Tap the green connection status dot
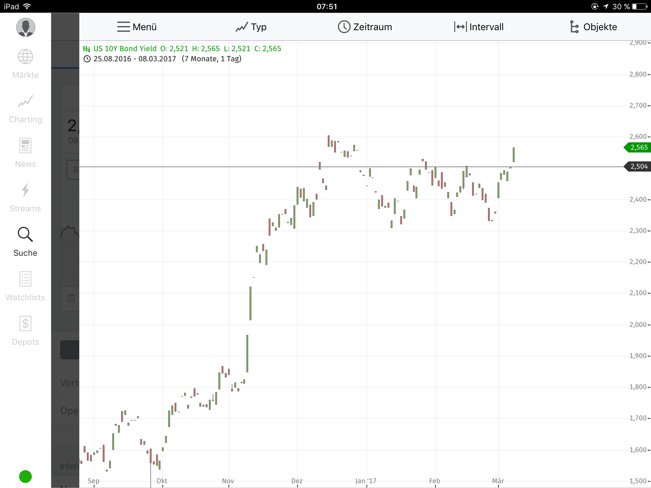This screenshot has width=651, height=488. pos(25,476)
